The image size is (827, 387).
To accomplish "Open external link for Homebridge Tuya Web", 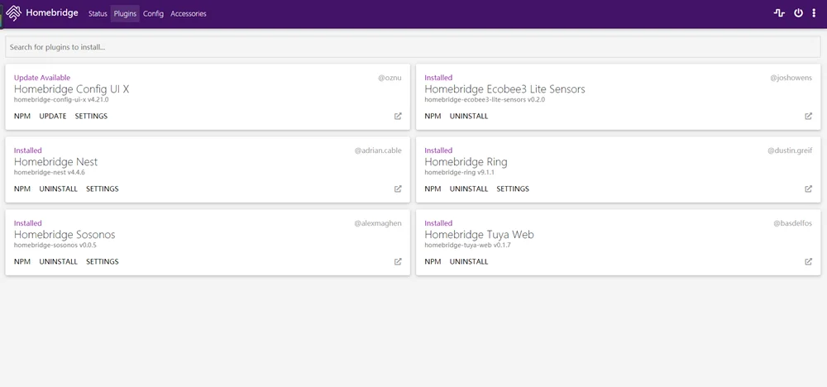I will coord(808,261).
